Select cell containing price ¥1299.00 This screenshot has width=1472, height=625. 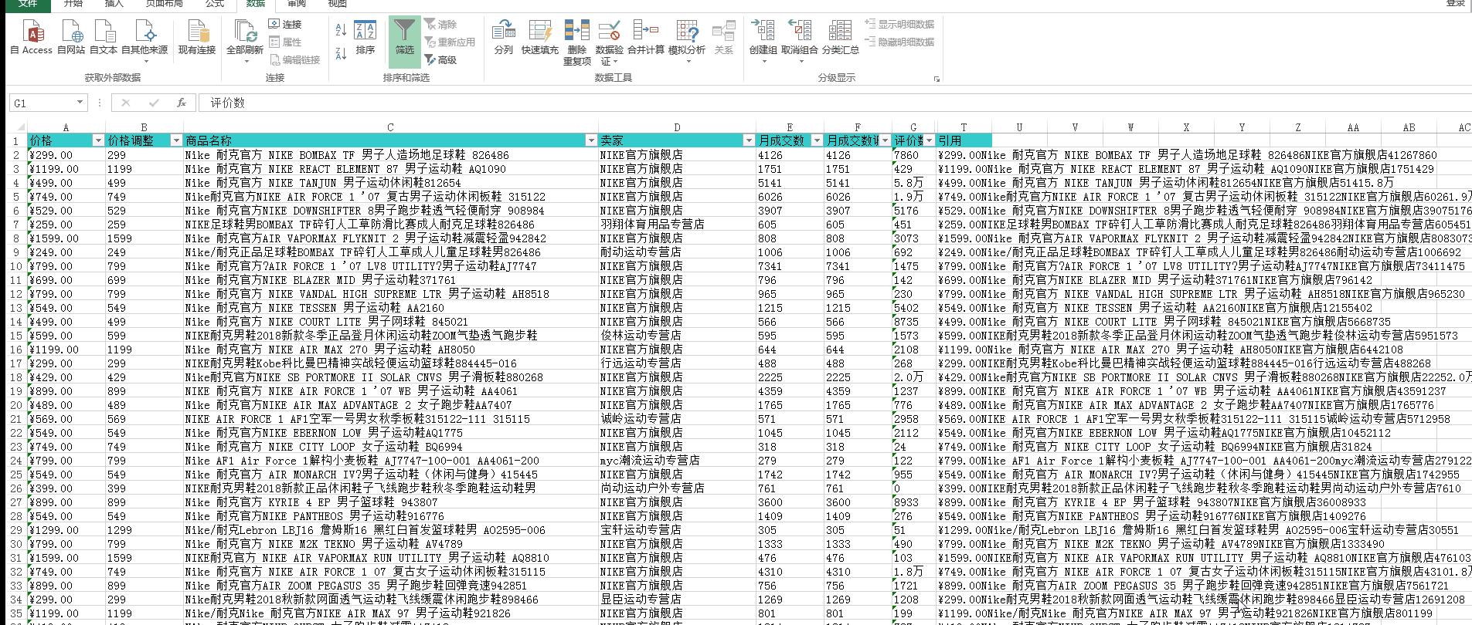click(66, 530)
